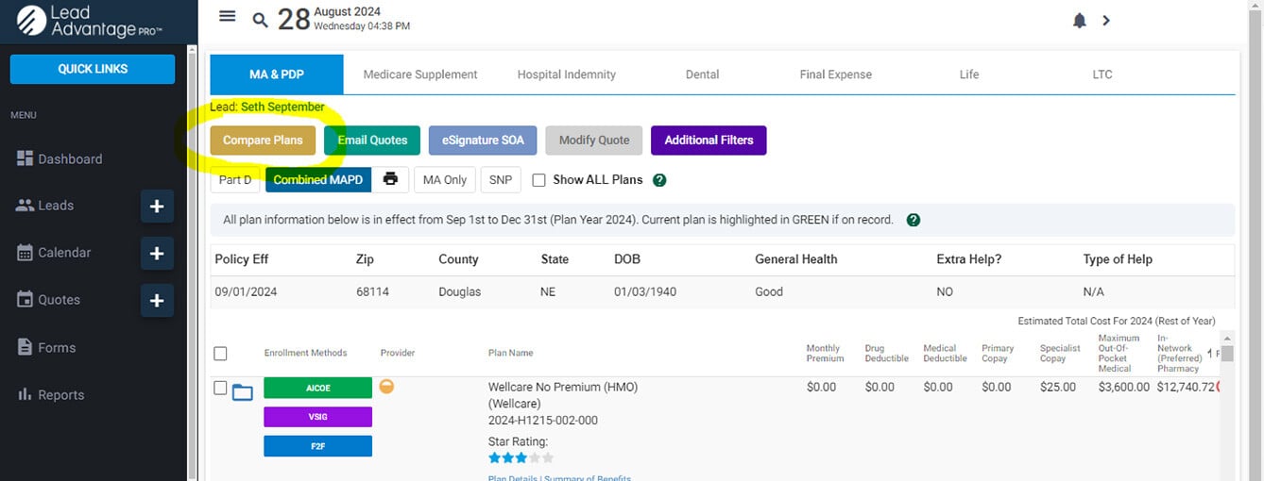Click the plan list scroll-up arrow
Viewport: 1264px width, 481px height.
pos(1227,338)
